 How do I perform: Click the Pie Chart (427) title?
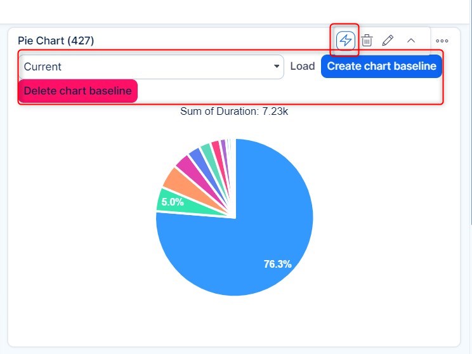pyautogui.click(x=56, y=41)
